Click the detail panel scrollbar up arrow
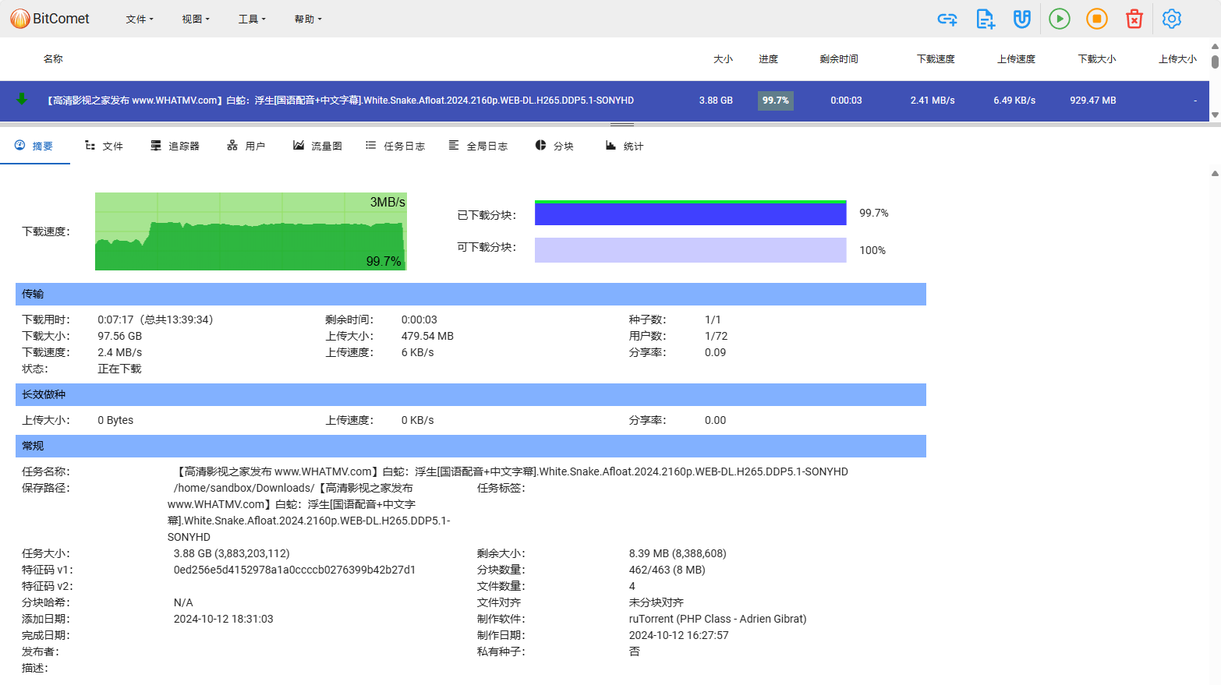Viewport: 1221px width, 685px height. tap(1215, 173)
